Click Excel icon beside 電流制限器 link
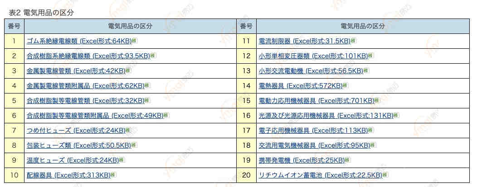Image resolution: width=477 pixels, height=187 pixels. click(353, 41)
